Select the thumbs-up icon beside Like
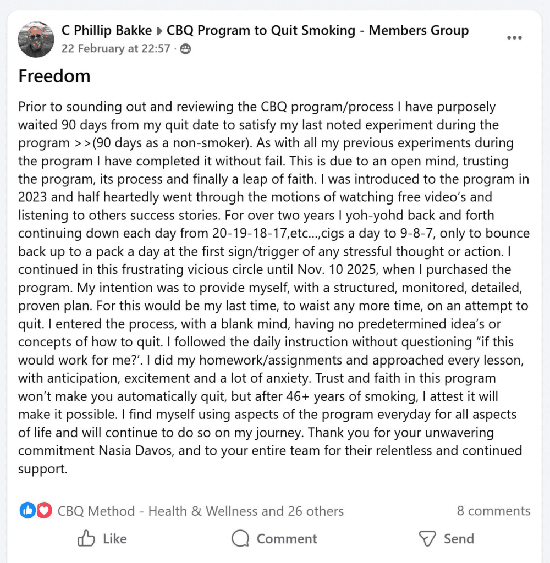Image resolution: width=550 pixels, height=563 pixels. [87, 539]
